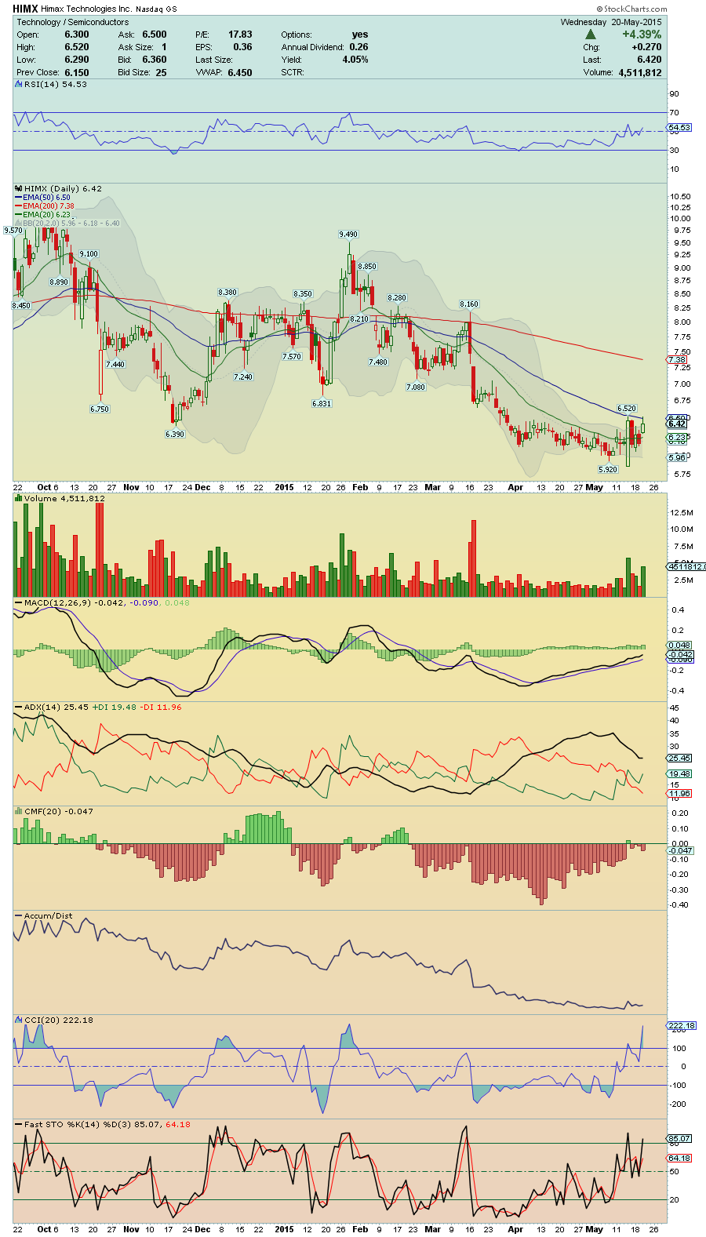Viewport: 706px width, 1237px height.
Task: Click the 6.390 November low price label
Action: tap(175, 434)
